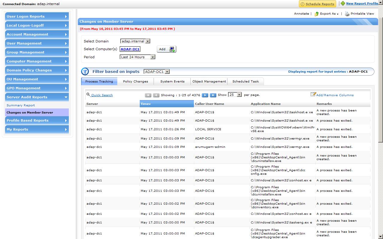This screenshot has width=383, height=239.
Task: Open the Scheduled Task tab
Action: (246, 81)
